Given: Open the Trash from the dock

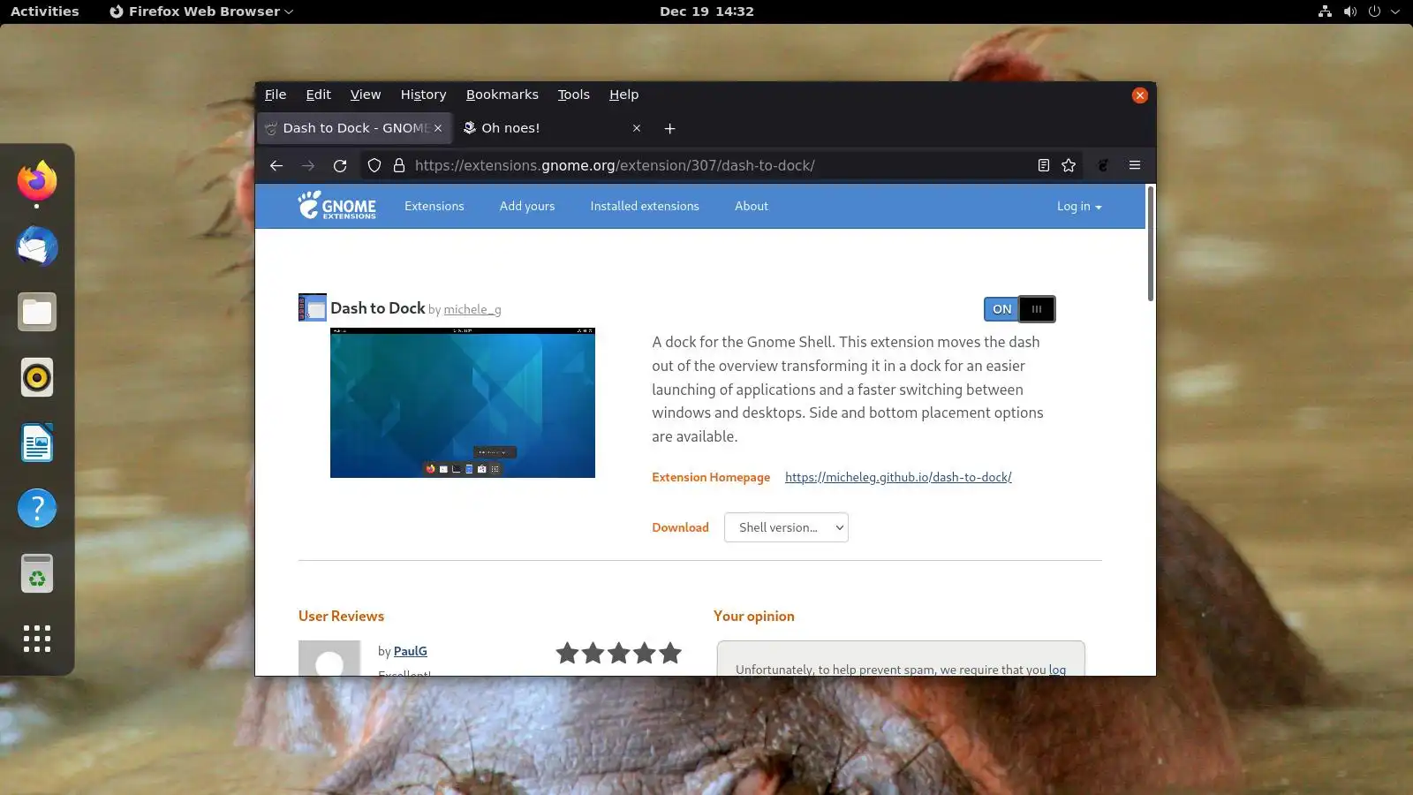Looking at the screenshot, I should tap(37, 573).
